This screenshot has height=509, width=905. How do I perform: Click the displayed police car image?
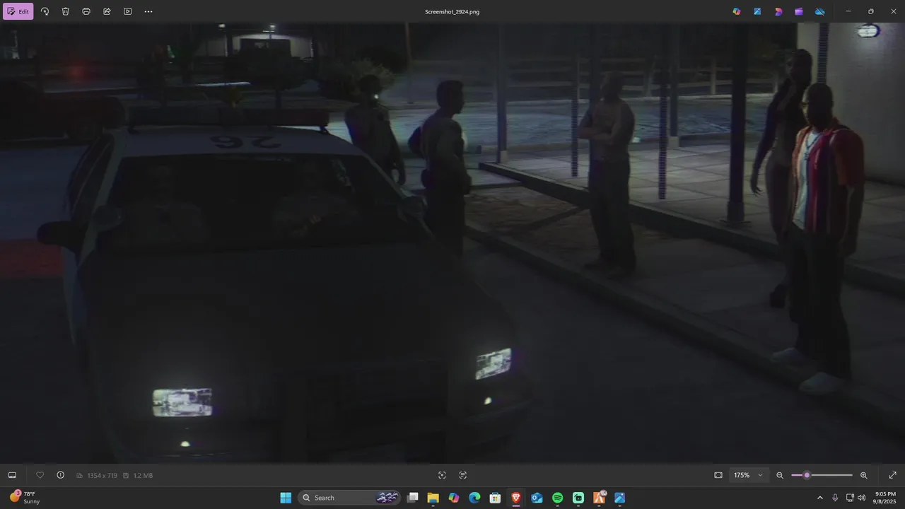click(452, 243)
